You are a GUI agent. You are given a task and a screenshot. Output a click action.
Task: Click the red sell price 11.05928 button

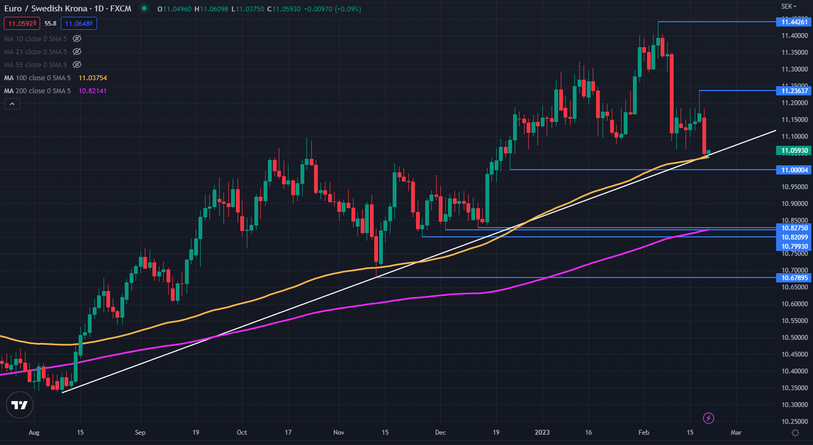22,23
